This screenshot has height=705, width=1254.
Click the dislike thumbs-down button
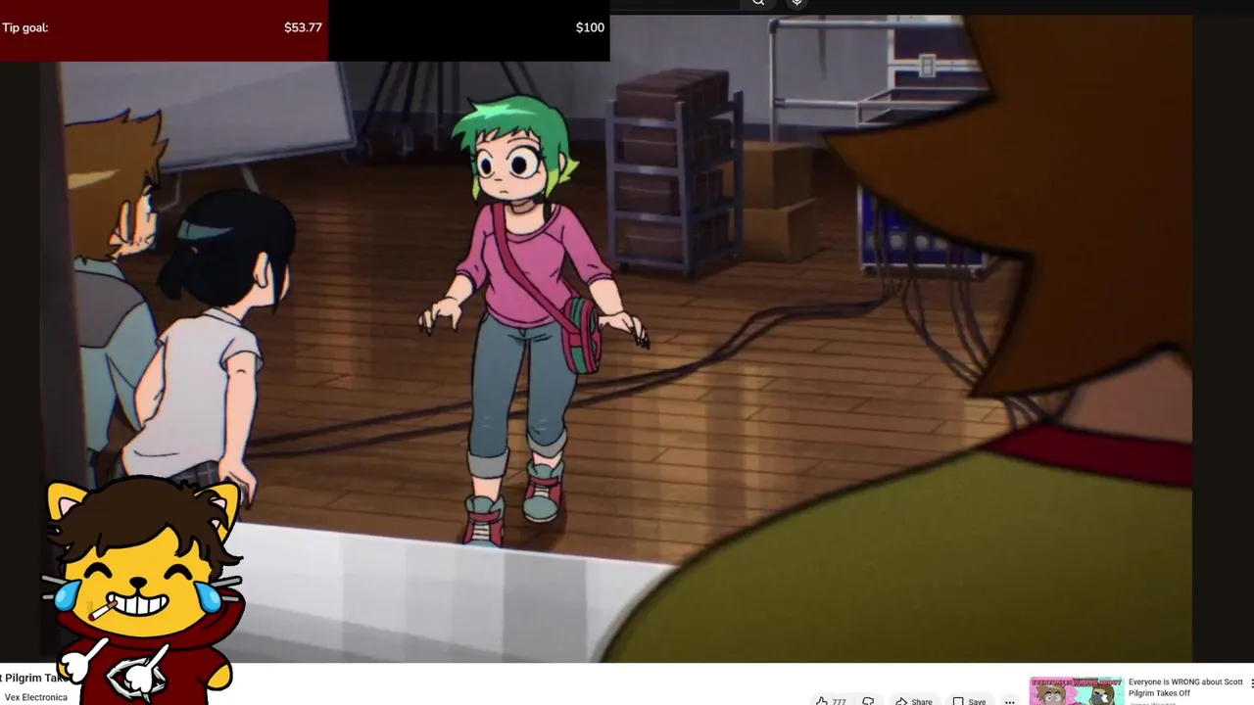tap(868, 701)
